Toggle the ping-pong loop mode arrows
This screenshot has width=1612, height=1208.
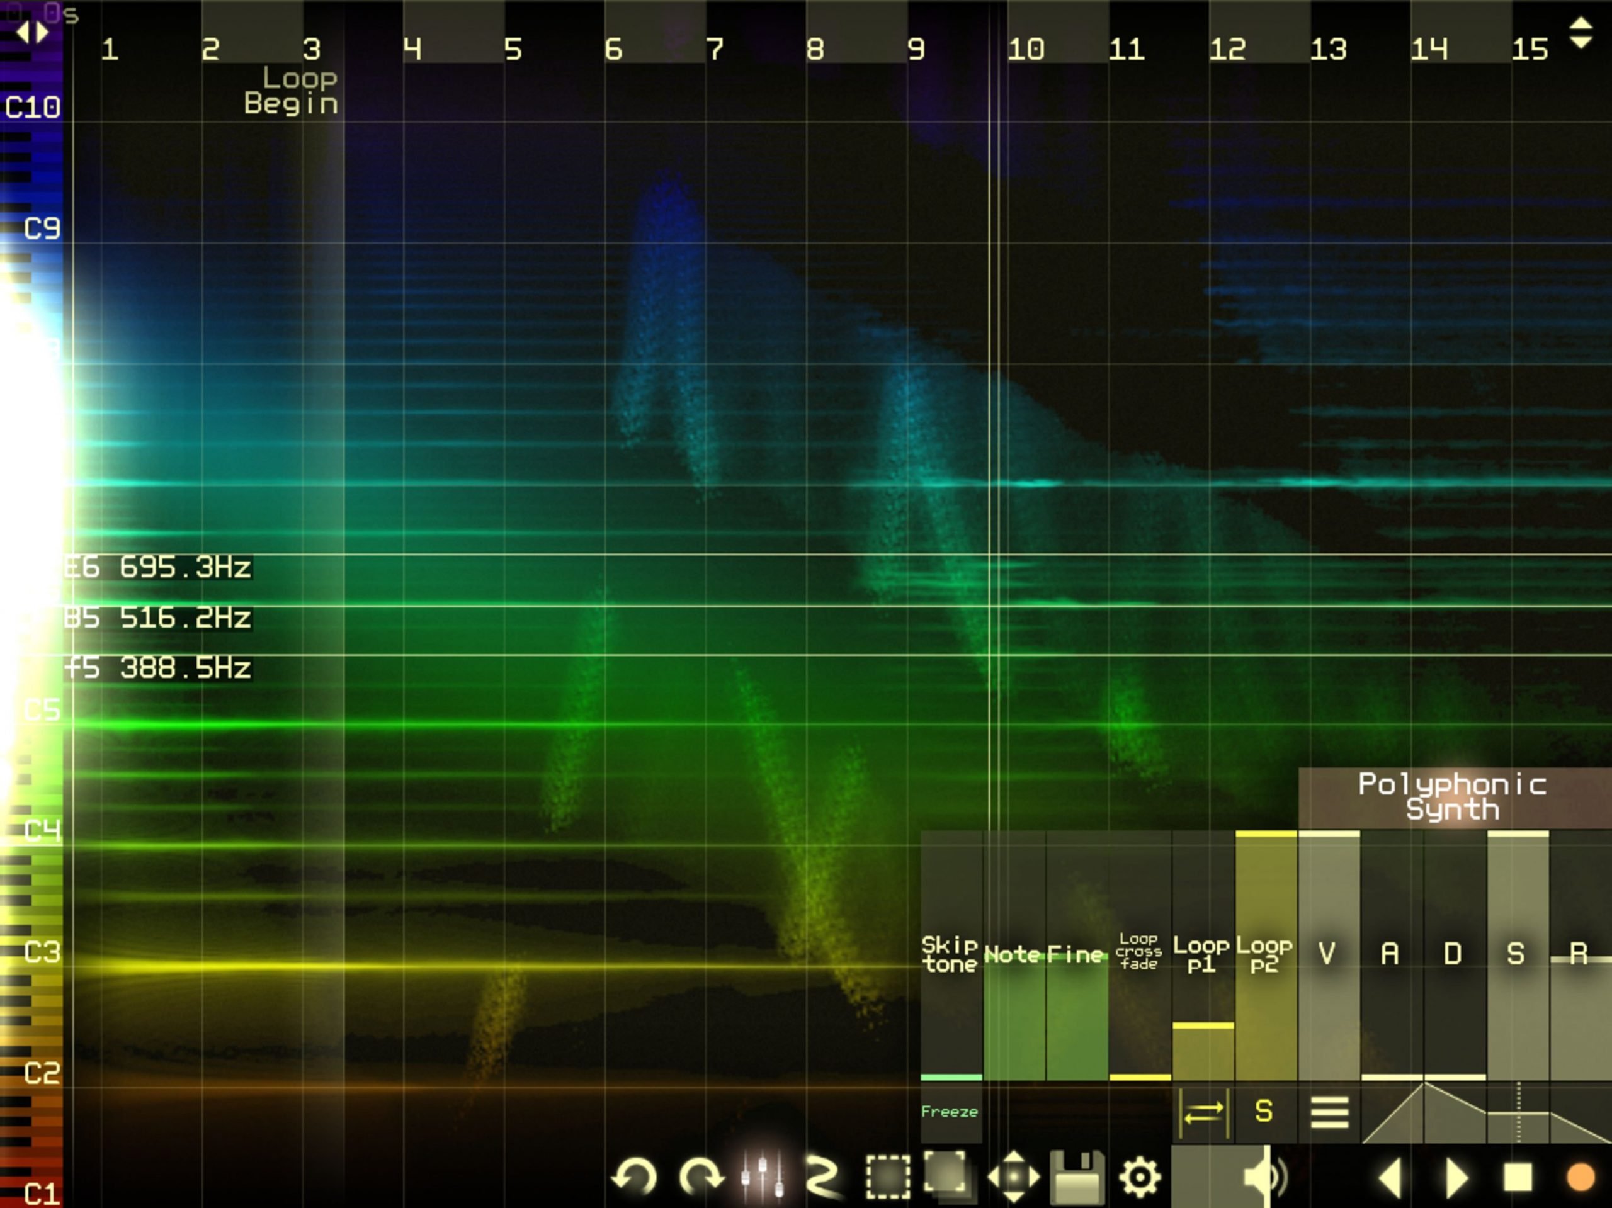point(1203,1112)
